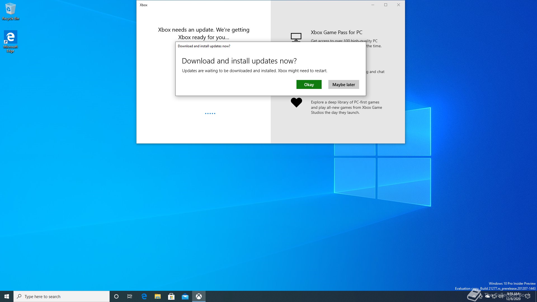Screen dimensions: 537x302
Task: Open Microsoft Store from the taskbar
Action: (x=171, y=296)
